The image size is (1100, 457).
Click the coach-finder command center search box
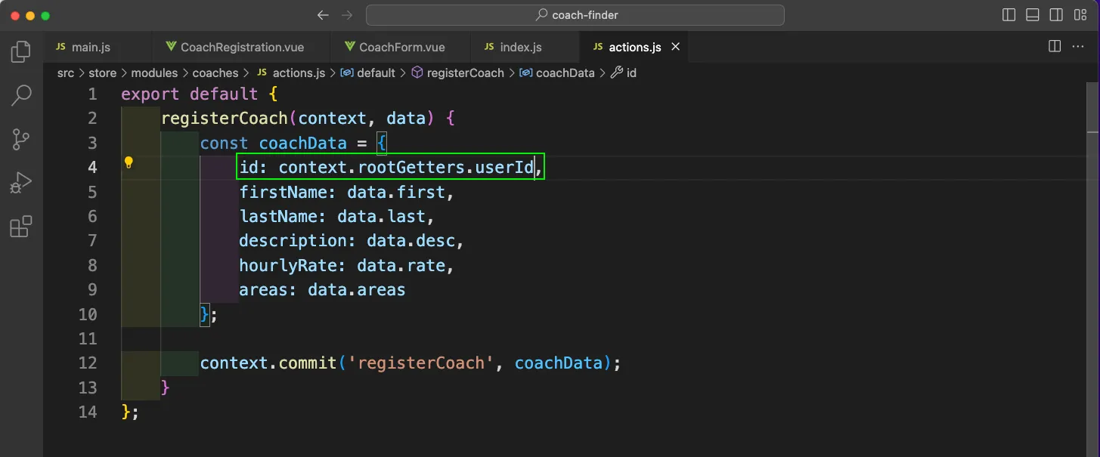click(575, 15)
